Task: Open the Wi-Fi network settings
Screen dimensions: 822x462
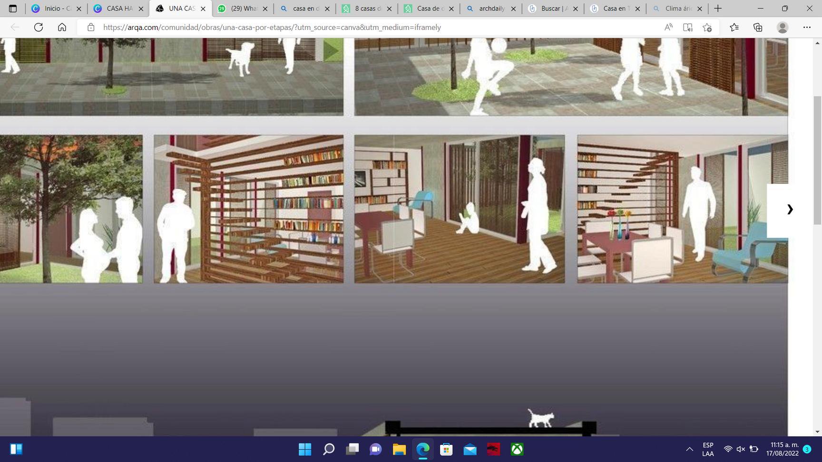Action: [728, 449]
